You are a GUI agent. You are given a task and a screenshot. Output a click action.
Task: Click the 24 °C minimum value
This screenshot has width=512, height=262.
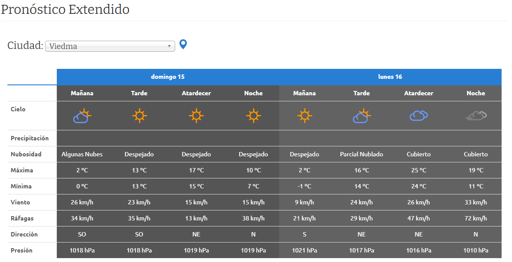pos(419,186)
